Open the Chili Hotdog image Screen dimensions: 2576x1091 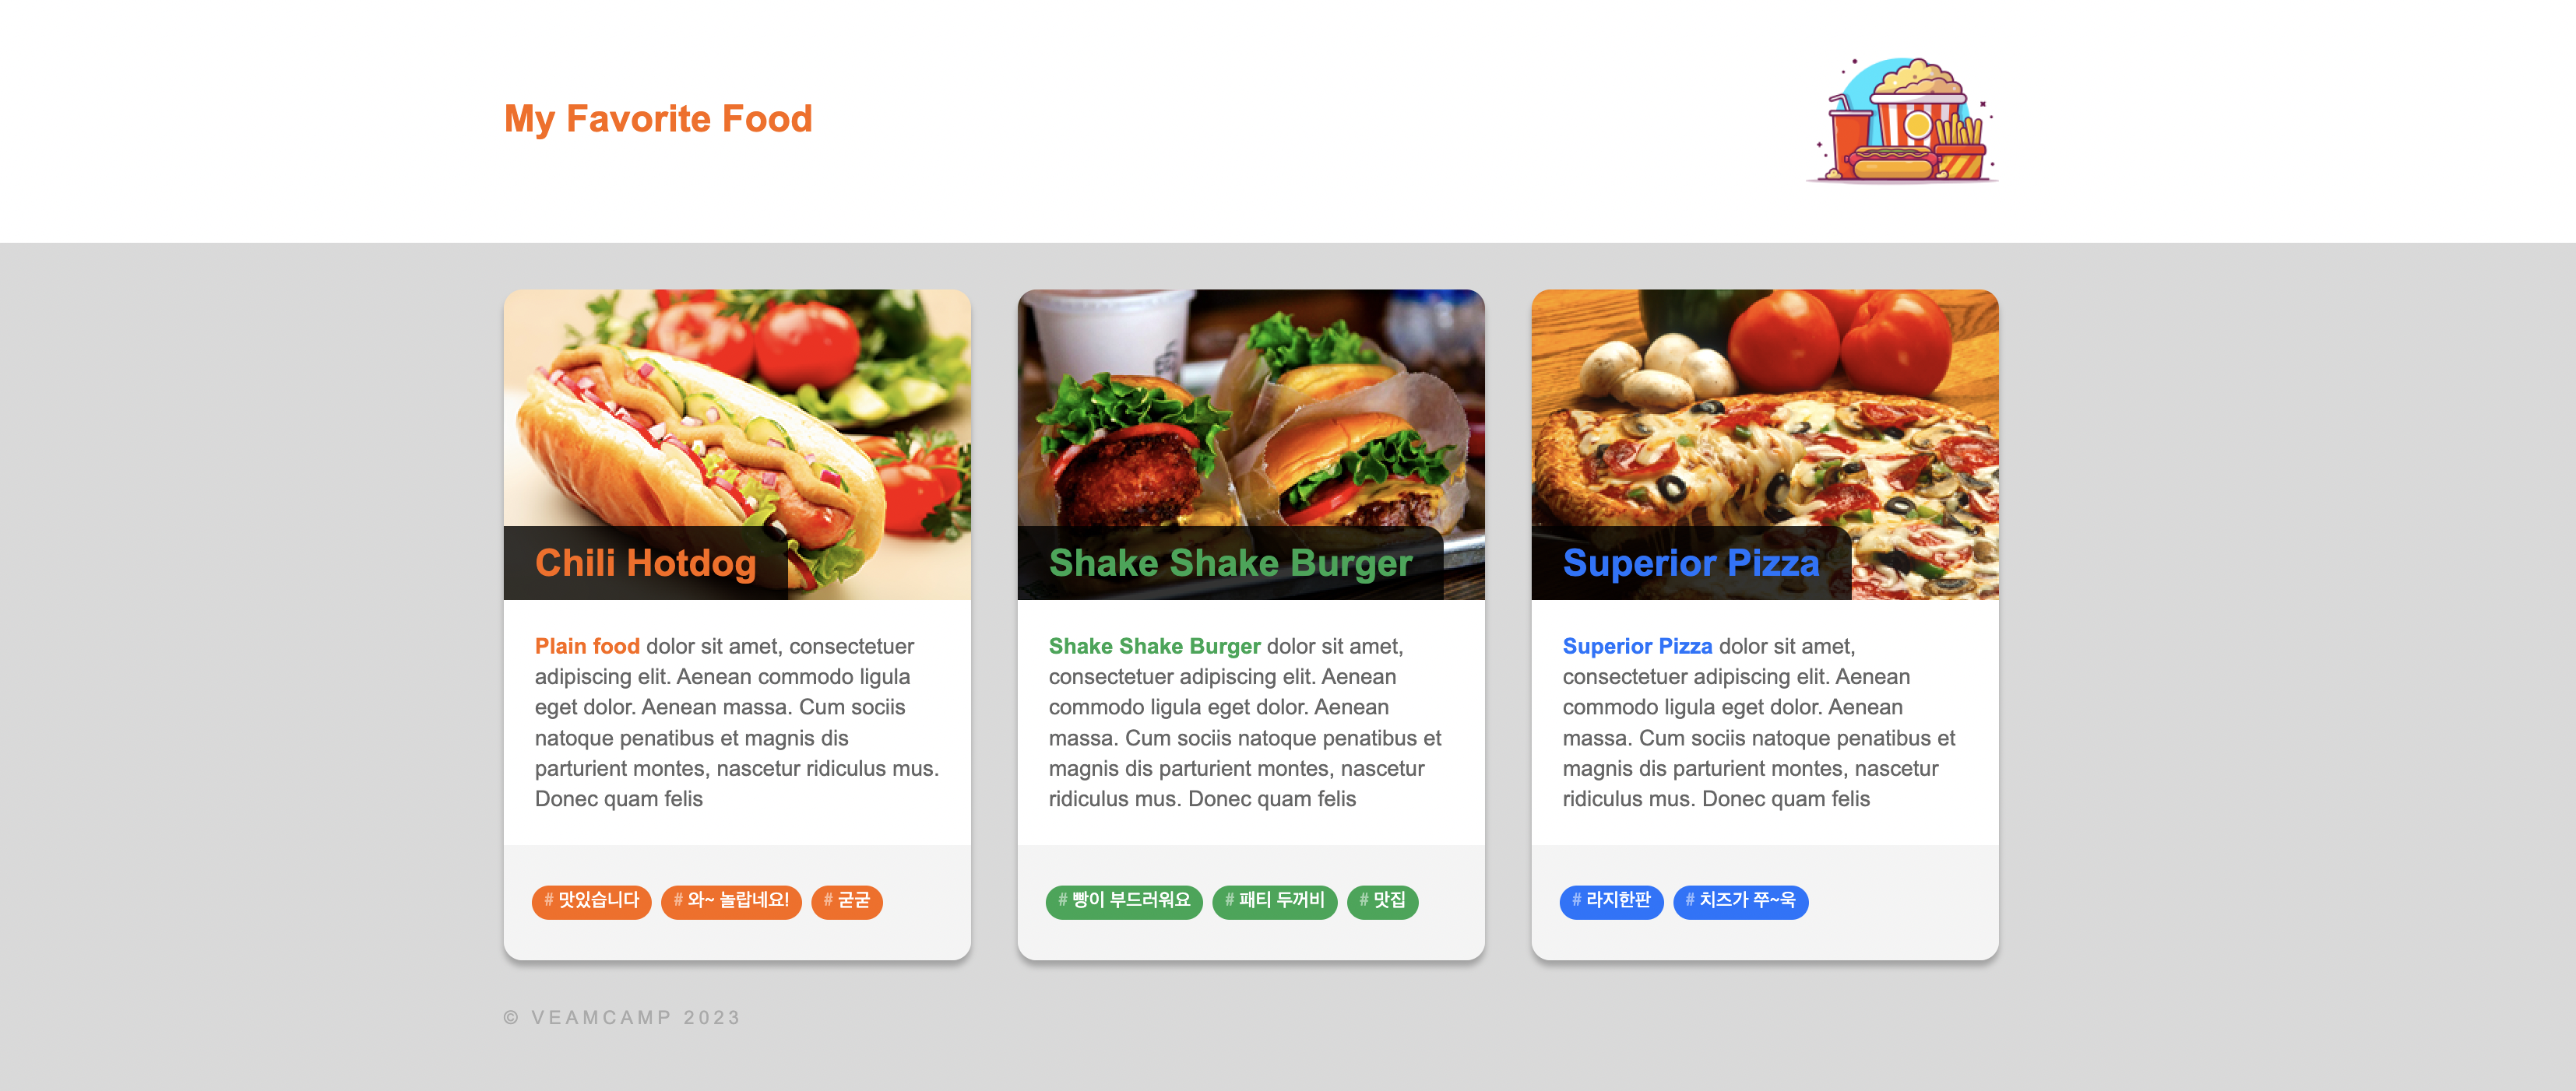pos(737,444)
